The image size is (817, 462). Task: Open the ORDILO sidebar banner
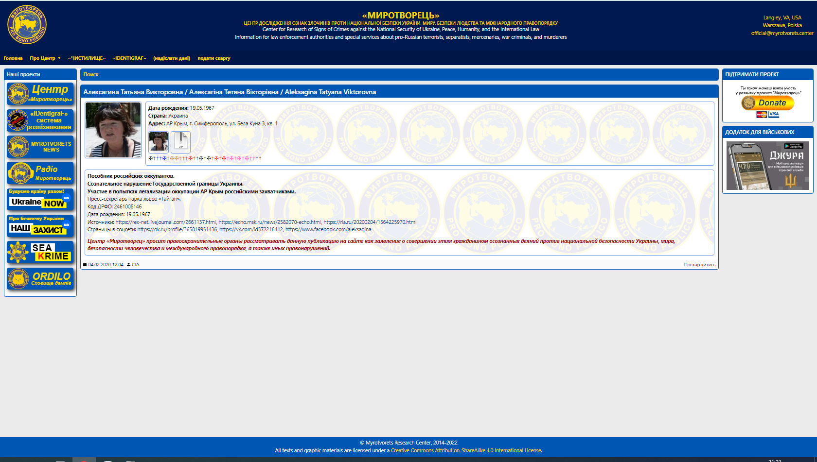click(x=40, y=279)
